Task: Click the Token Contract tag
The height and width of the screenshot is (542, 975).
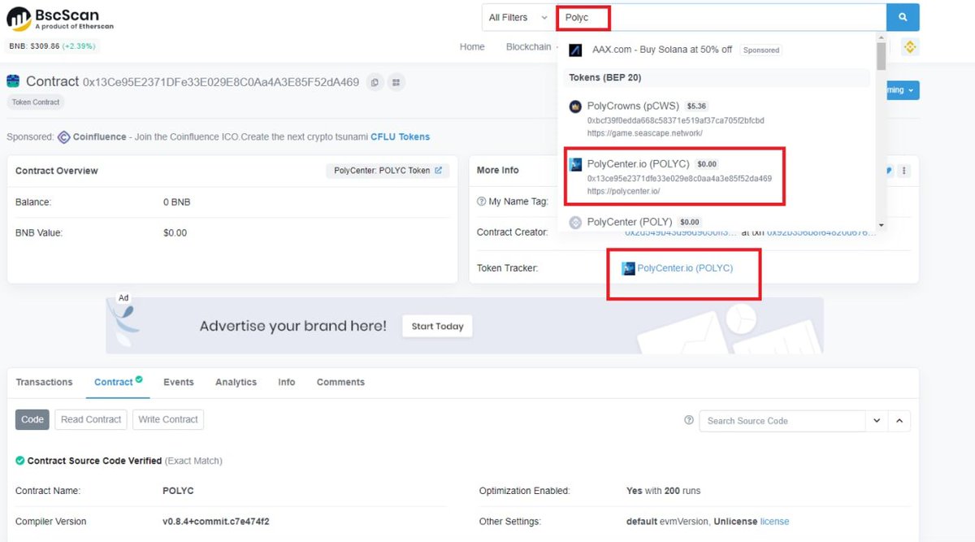Action: 36,102
